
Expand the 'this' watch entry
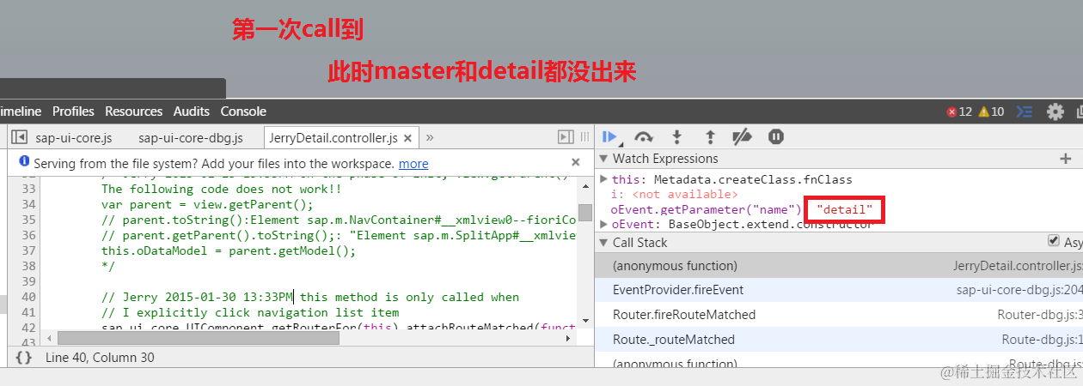click(603, 179)
